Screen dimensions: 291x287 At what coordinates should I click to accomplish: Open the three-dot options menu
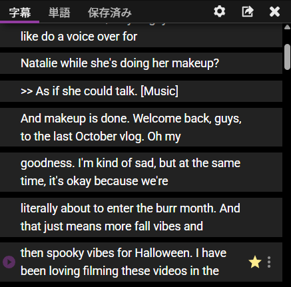(269, 262)
